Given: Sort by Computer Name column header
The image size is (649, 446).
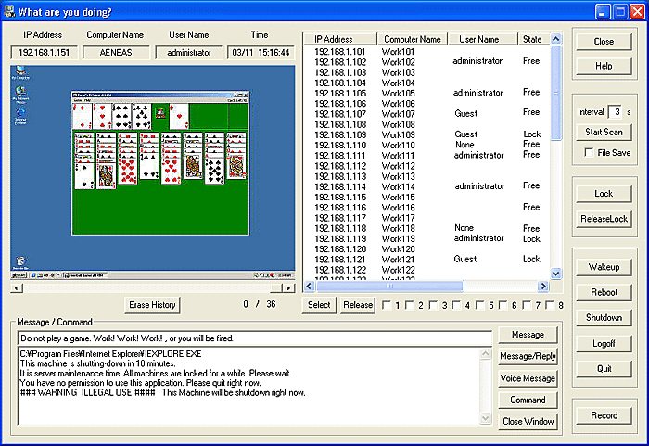Looking at the screenshot, I should [413, 39].
